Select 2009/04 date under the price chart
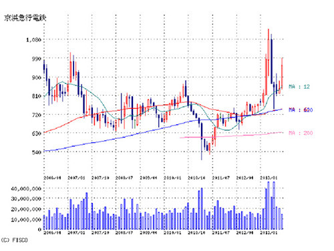 (148, 178)
